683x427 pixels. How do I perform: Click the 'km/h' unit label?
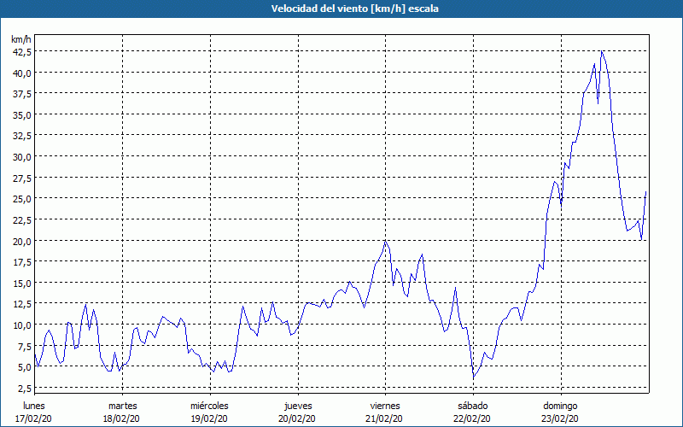pyautogui.click(x=20, y=39)
